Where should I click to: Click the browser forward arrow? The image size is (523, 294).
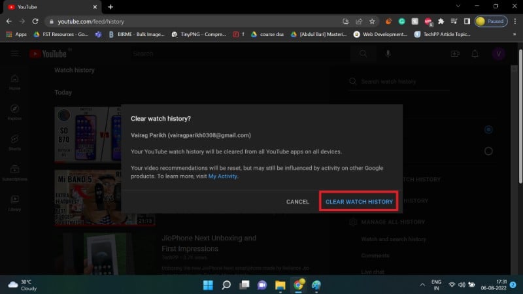click(x=22, y=22)
